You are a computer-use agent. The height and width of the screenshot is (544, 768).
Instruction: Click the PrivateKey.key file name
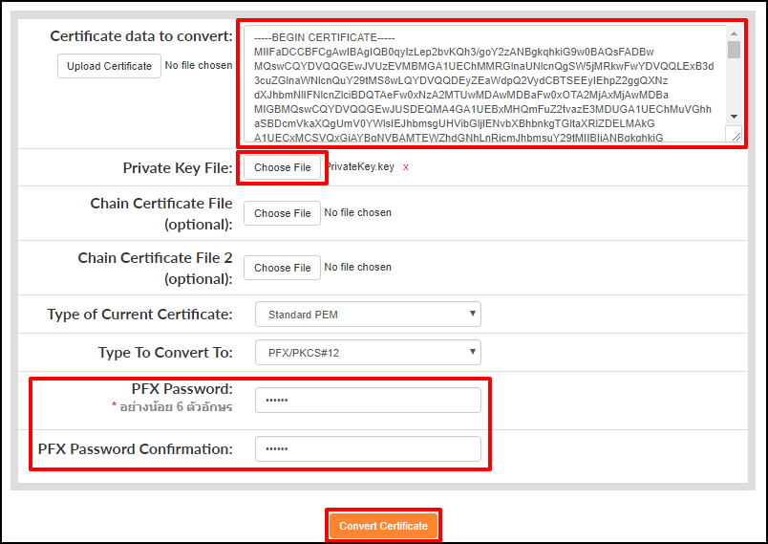(x=359, y=167)
